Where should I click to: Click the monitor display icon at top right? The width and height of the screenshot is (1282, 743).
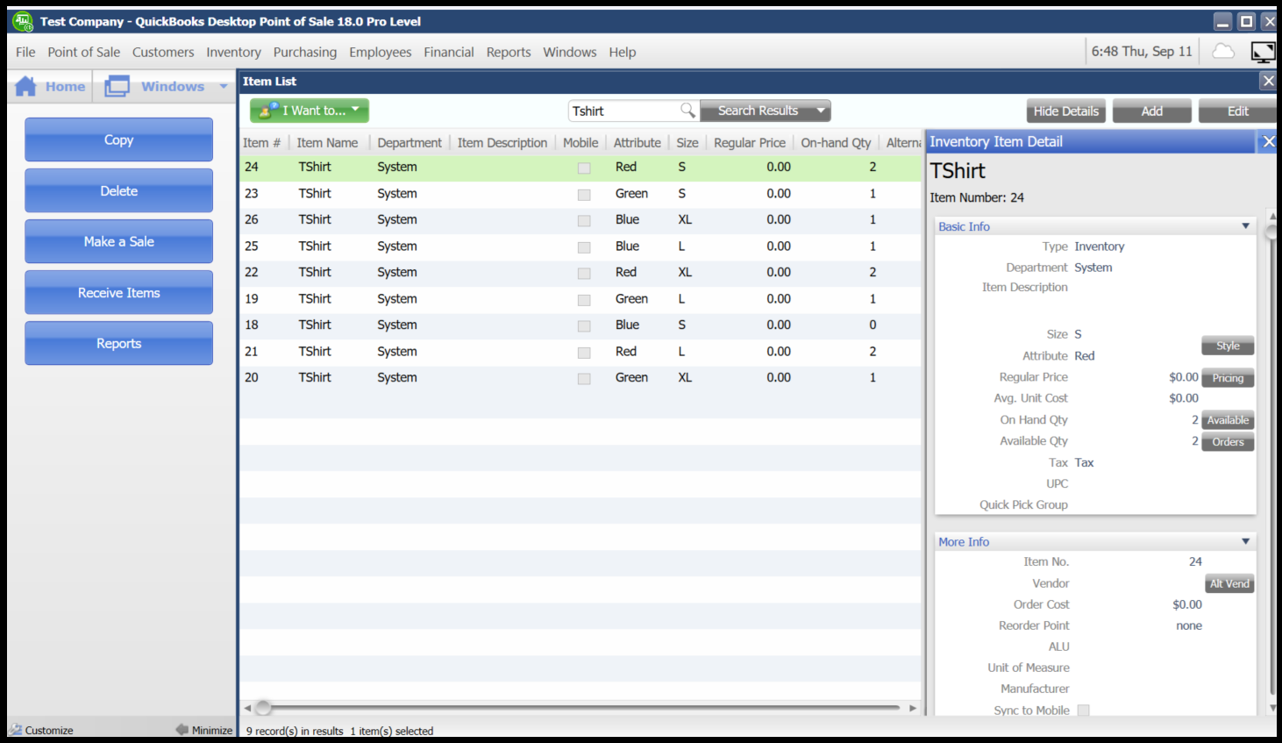point(1263,53)
